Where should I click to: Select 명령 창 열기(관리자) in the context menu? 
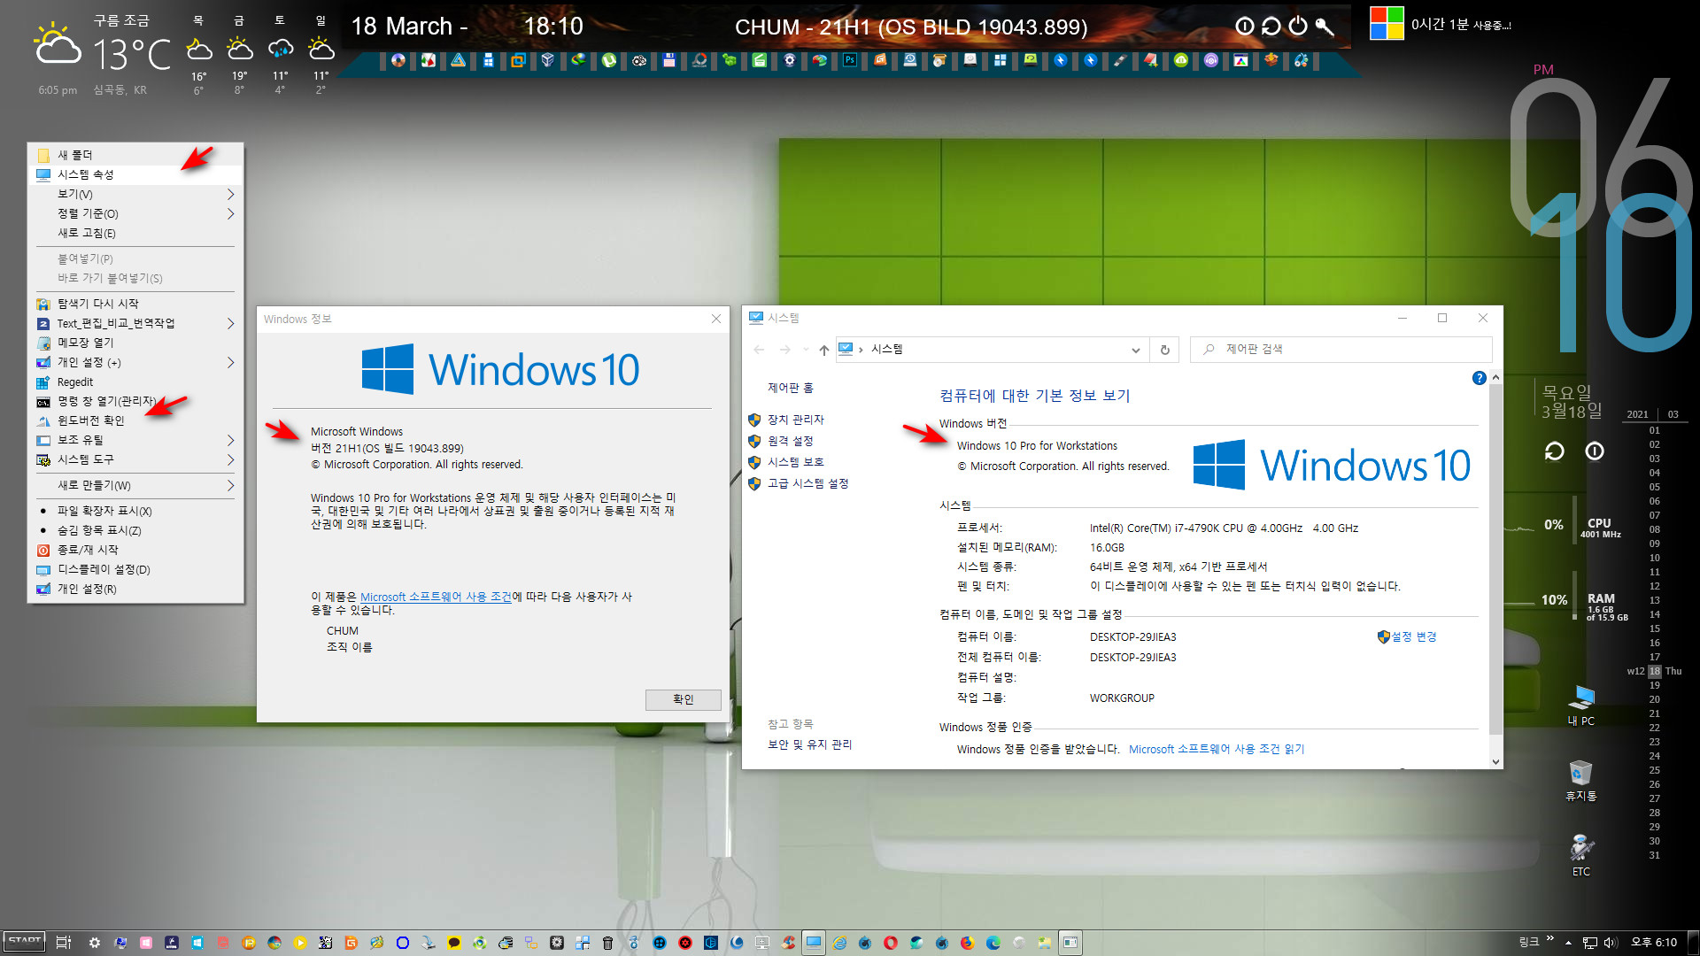click(x=135, y=401)
